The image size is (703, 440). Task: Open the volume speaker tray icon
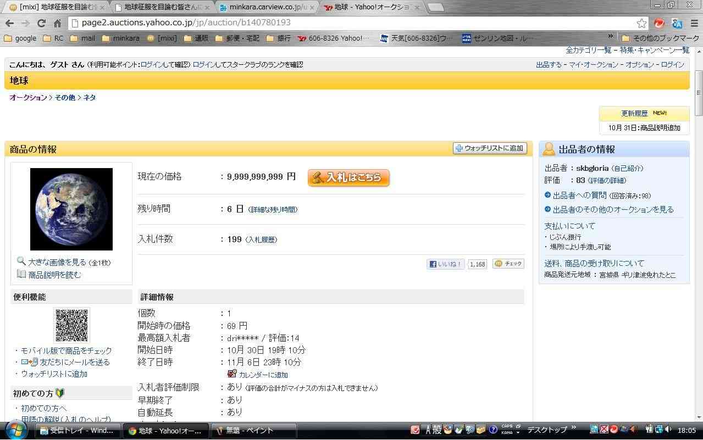pyautogui.click(x=669, y=430)
